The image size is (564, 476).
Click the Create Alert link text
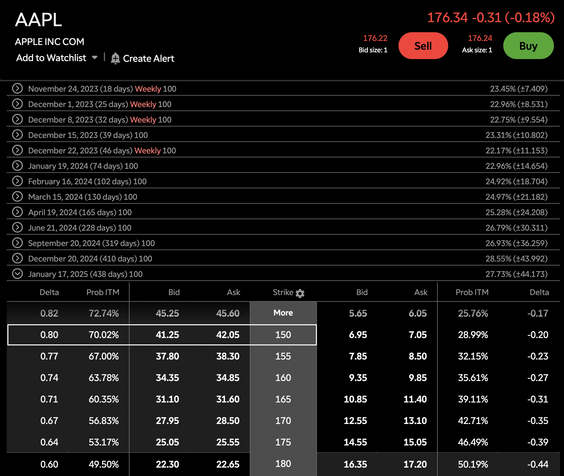(149, 58)
